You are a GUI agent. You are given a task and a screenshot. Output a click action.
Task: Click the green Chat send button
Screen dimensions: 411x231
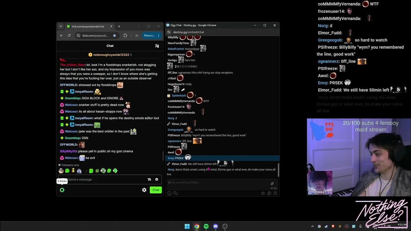[156, 190]
